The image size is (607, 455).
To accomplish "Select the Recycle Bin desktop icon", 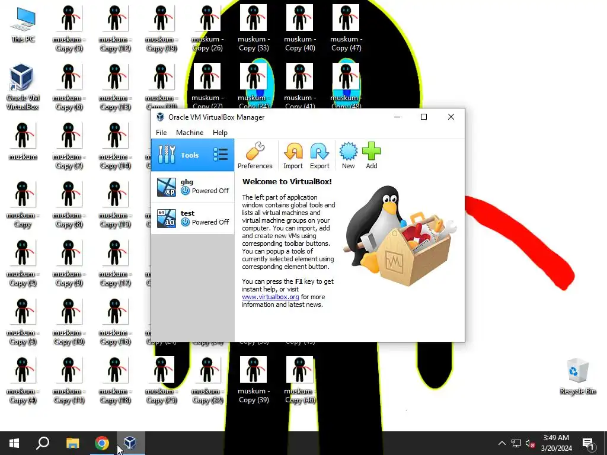I will click(x=577, y=376).
